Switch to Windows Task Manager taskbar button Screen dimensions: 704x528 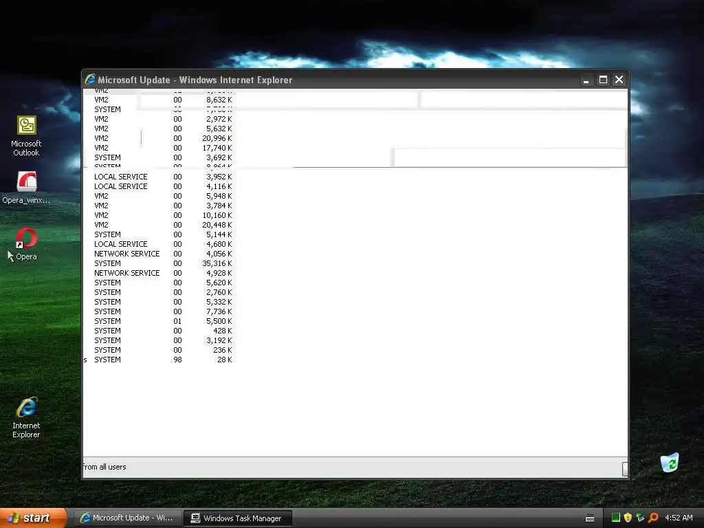point(238,518)
